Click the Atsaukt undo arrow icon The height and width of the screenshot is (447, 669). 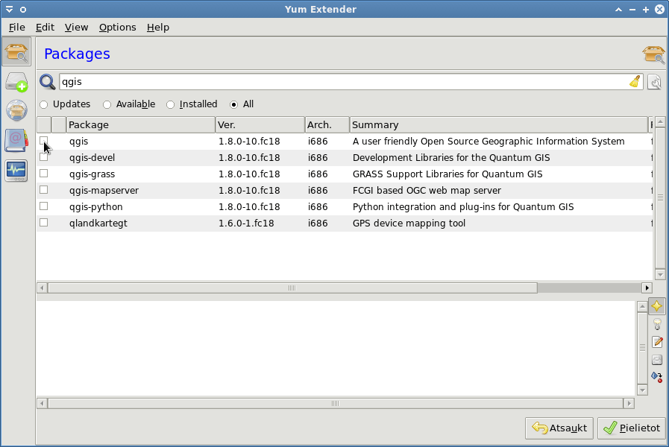[x=540, y=428]
